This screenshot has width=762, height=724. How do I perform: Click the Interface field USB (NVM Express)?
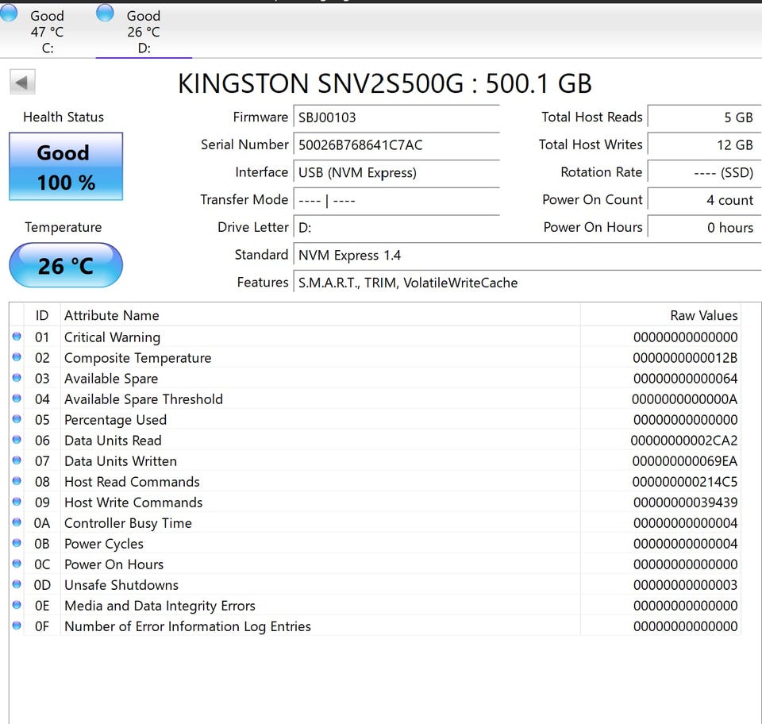click(x=397, y=172)
